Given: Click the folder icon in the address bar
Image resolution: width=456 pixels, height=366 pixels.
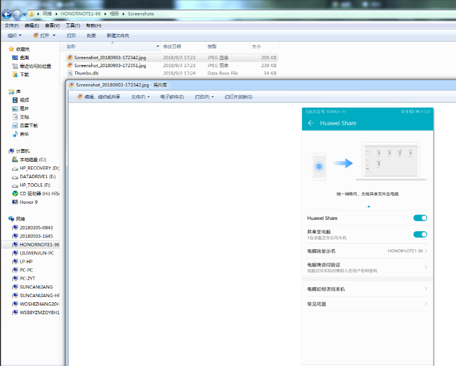Looking at the screenshot, I should point(31,14).
